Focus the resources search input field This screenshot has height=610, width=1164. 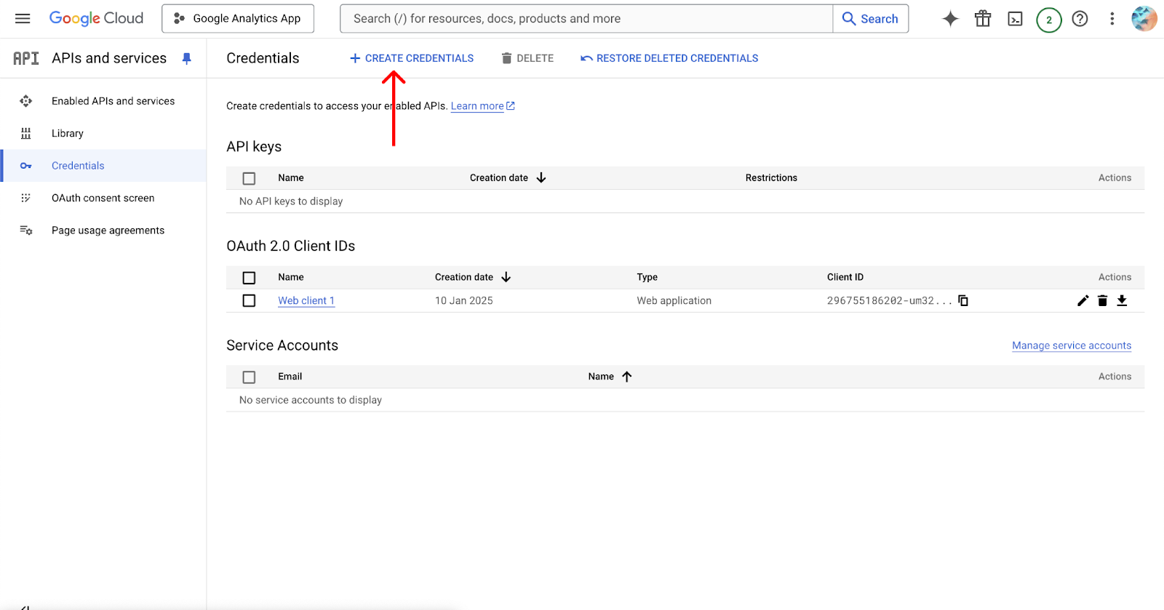coord(586,19)
